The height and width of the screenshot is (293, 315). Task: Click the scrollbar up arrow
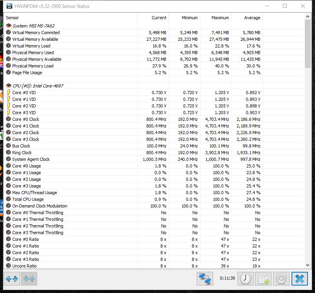(x=308, y=17)
